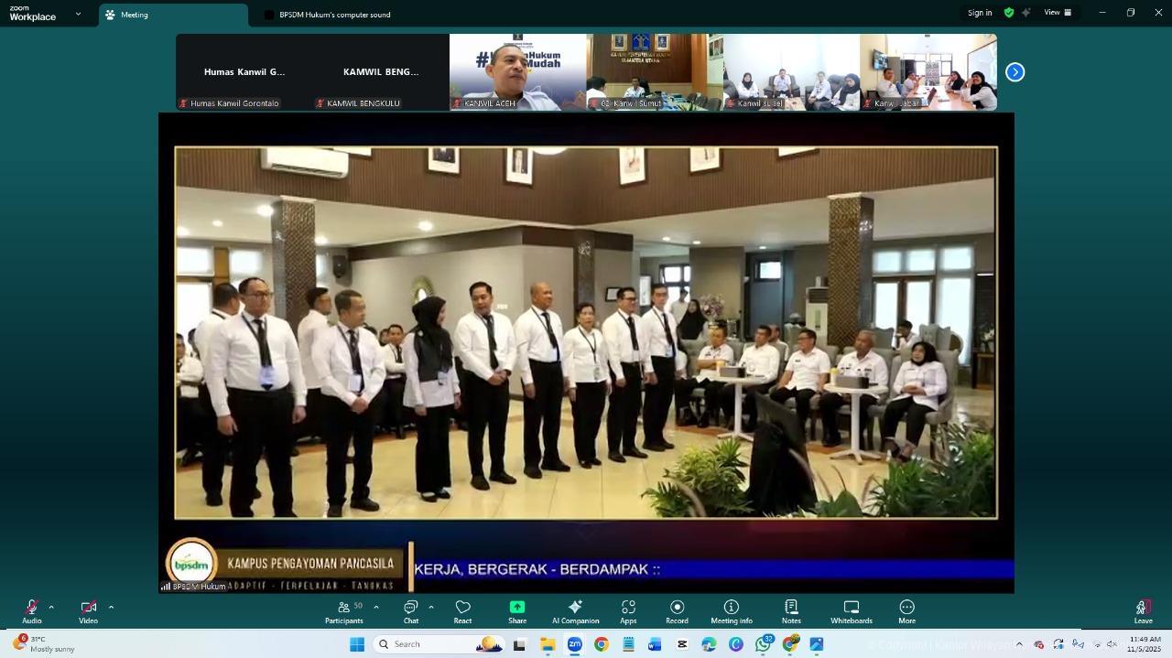The width and height of the screenshot is (1172, 658).
Task: Open Whiteboards
Action: [851, 610]
